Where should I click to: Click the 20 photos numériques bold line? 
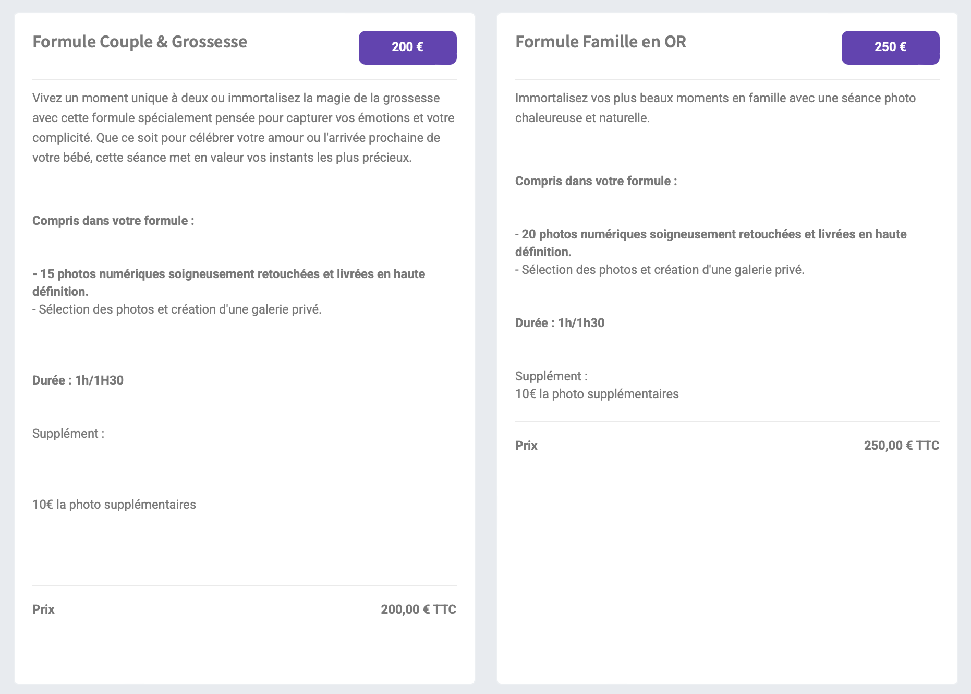(x=711, y=243)
